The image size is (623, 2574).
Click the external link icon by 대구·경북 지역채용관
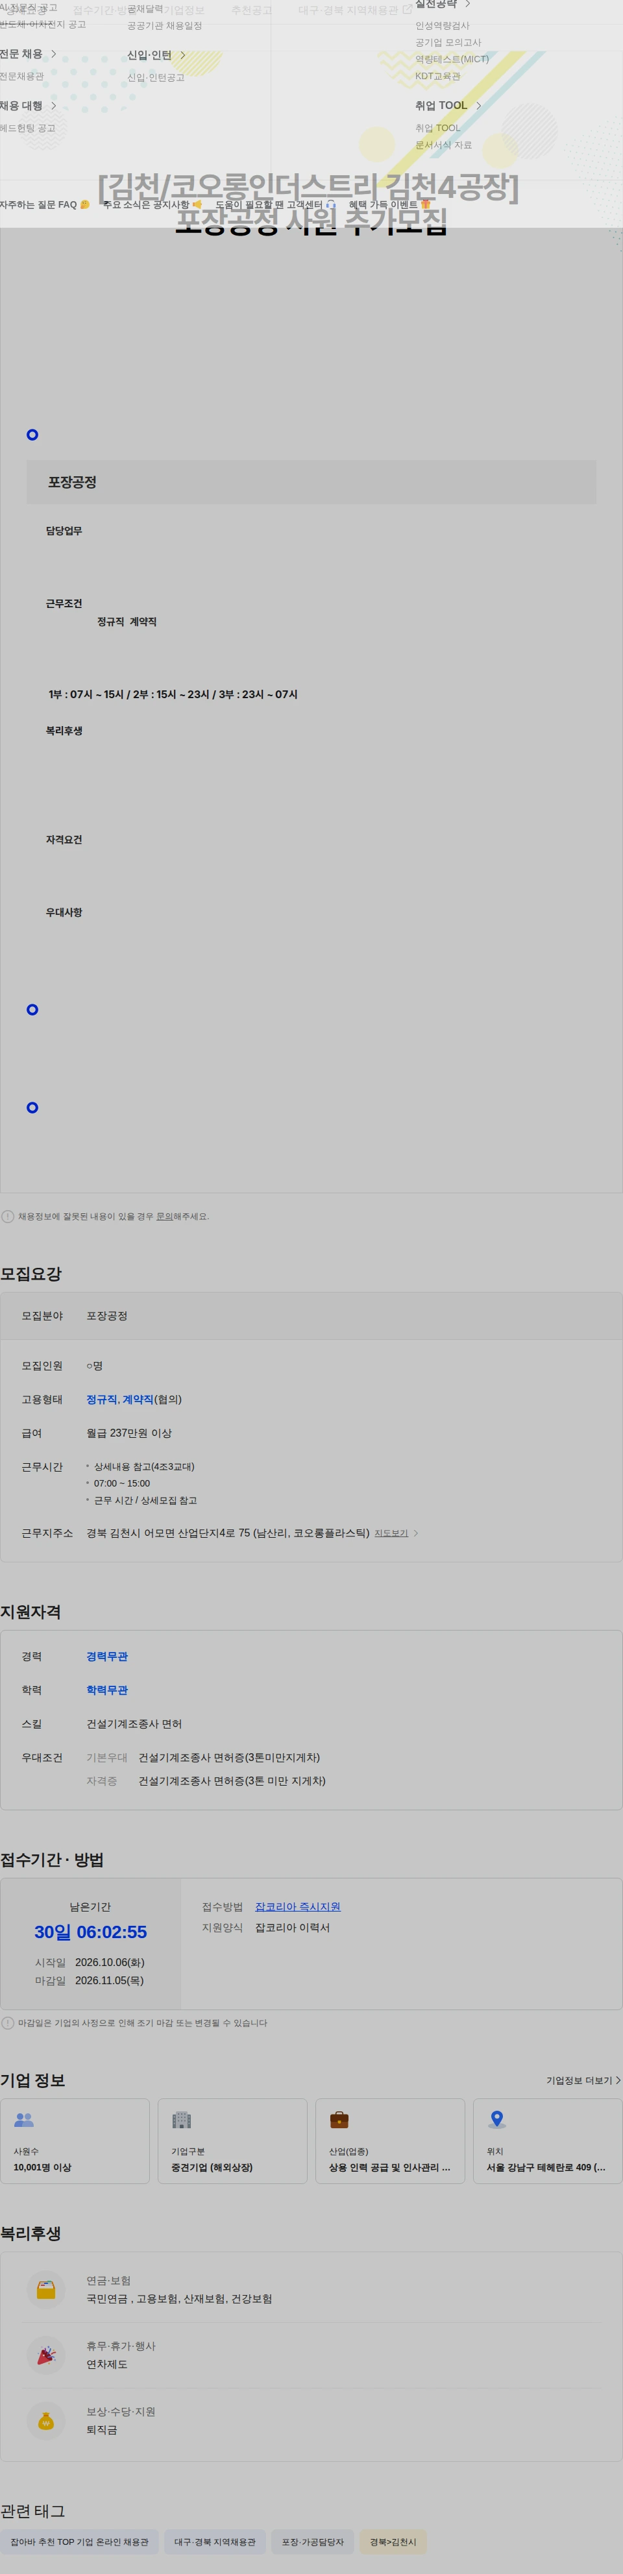pyautogui.click(x=407, y=10)
